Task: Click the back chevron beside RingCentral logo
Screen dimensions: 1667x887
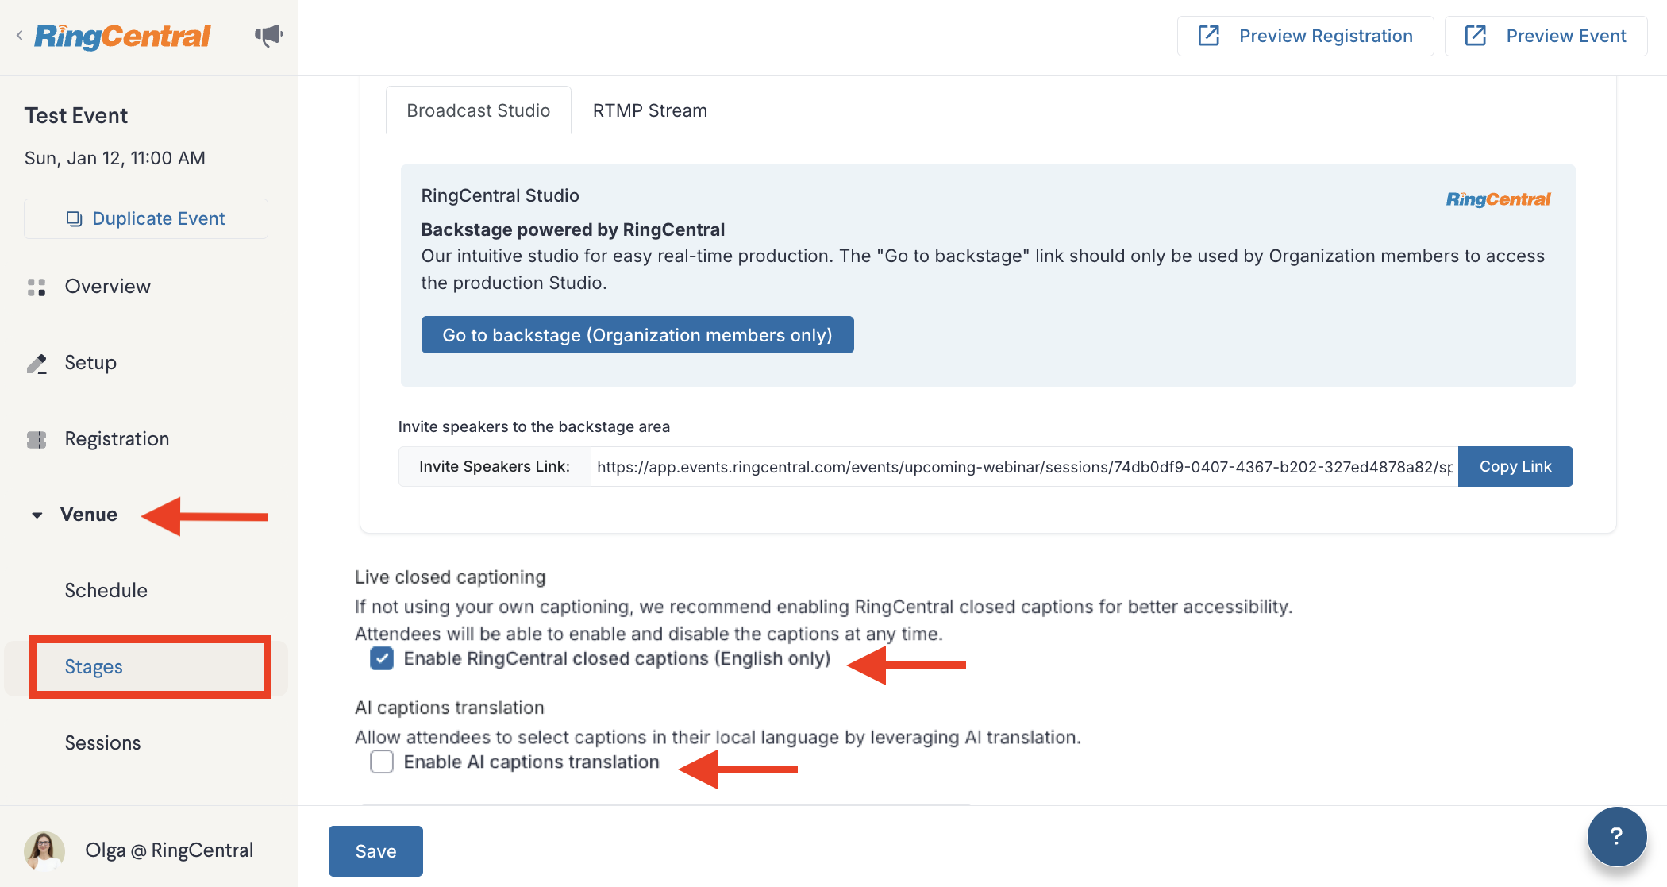Action: pyautogui.click(x=19, y=36)
